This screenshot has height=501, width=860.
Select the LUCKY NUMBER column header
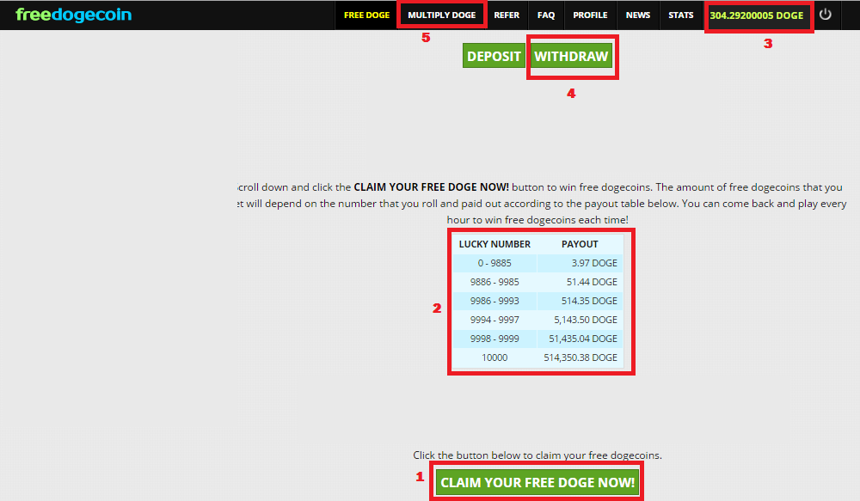[x=494, y=244]
